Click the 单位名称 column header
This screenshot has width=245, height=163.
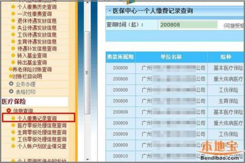click(x=171, y=57)
